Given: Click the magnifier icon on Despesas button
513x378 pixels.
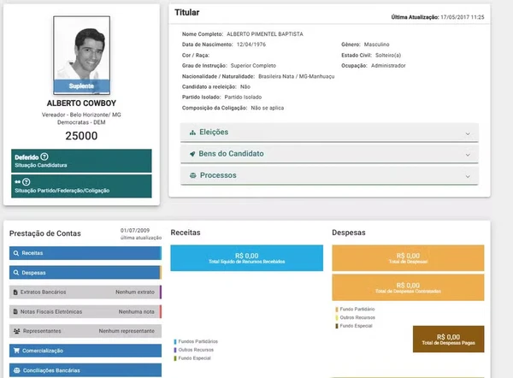Looking at the screenshot, I should click(x=16, y=273).
